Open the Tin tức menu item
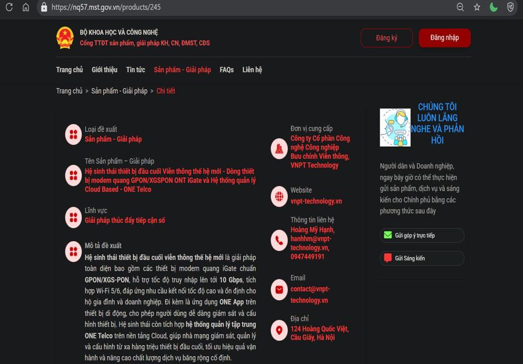 pos(135,70)
